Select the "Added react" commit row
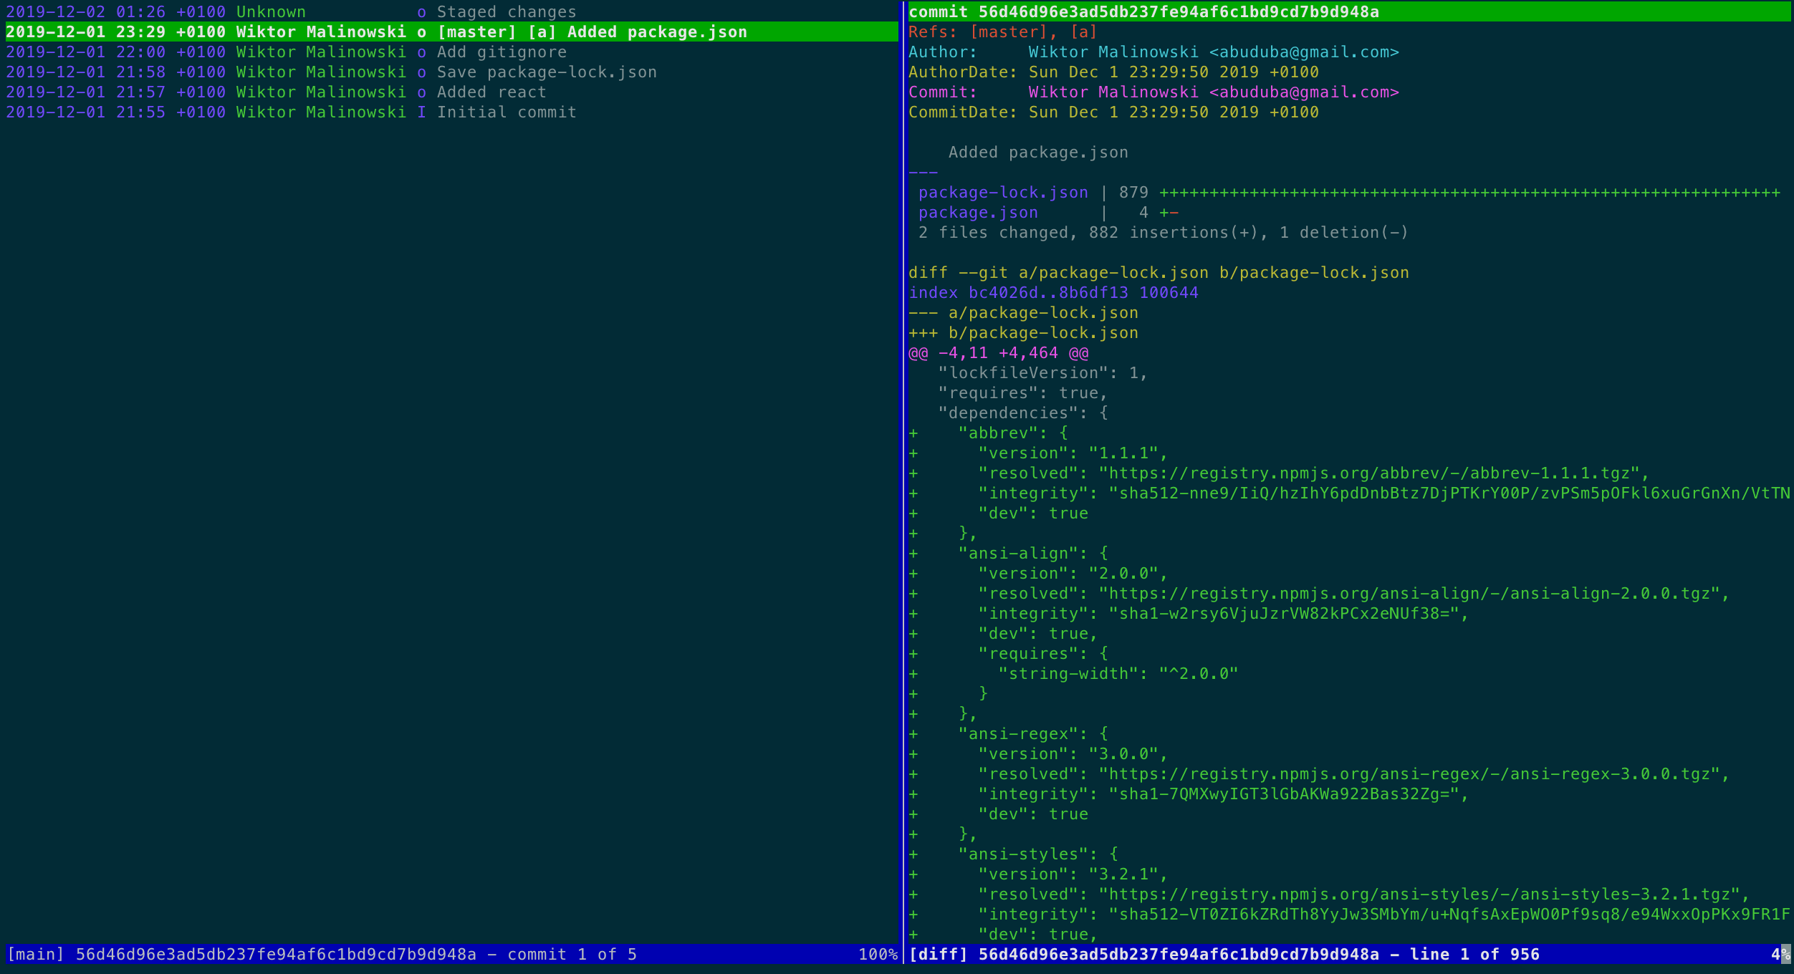This screenshot has width=1794, height=974. (491, 92)
